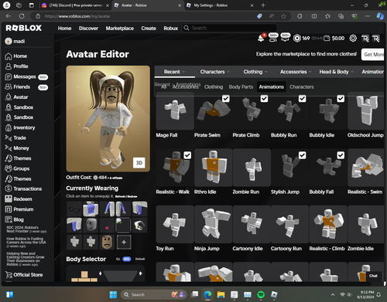Click the Roblox search field
The height and width of the screenshot is (302, 387).
point(230,28)
